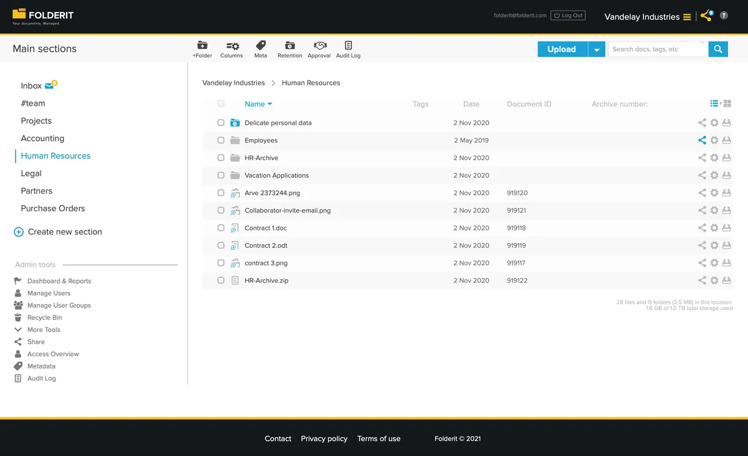Click archive tray icon for HR-Archive.zip

click(x=726, y=280)
